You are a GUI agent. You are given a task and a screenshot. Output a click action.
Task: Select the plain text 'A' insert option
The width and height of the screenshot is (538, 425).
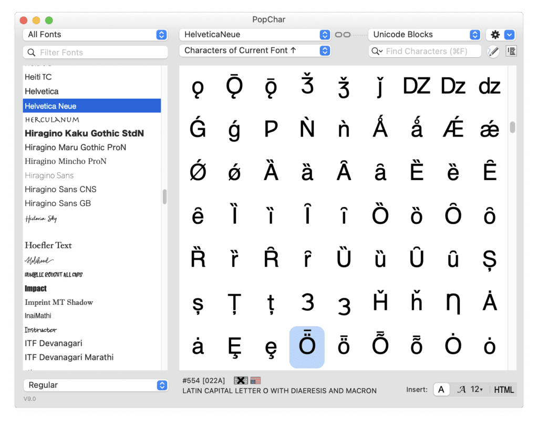pos(441,389)
